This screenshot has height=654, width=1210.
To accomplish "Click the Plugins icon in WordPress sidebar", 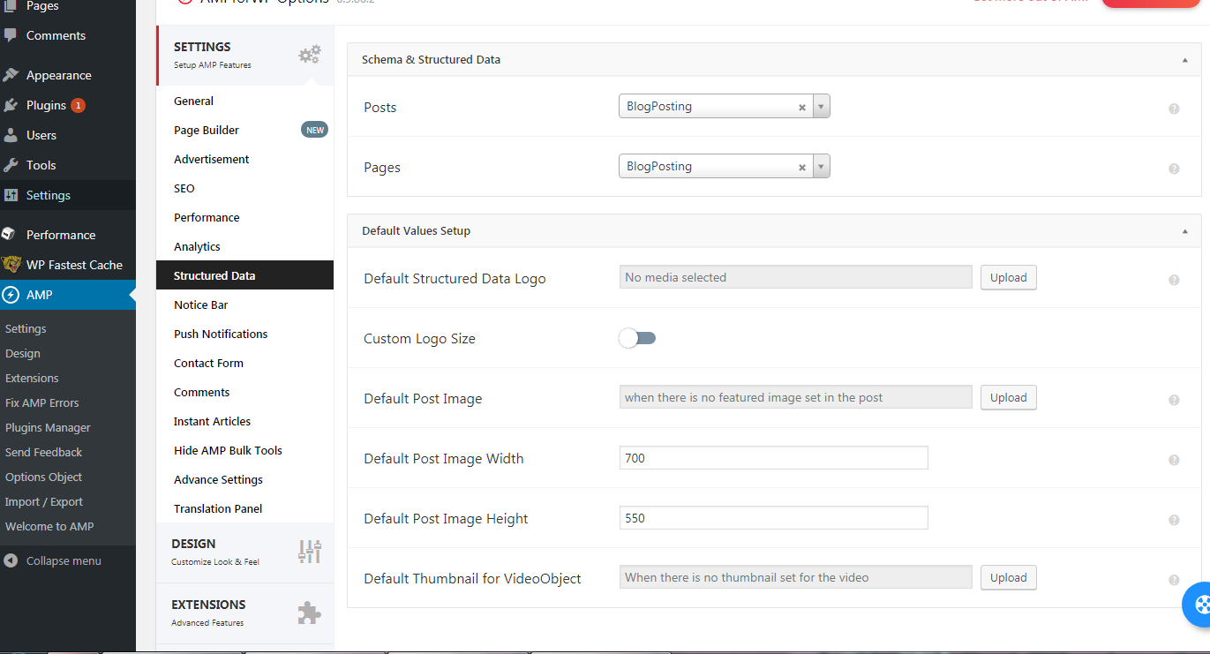I will (x=11, y=105).
